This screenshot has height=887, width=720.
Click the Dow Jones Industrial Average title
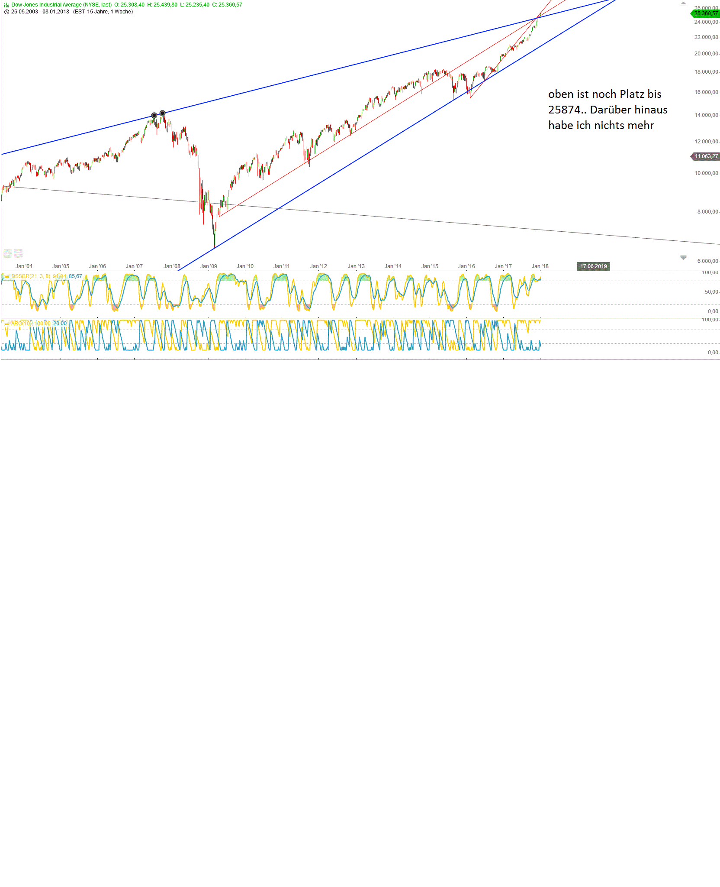pos(61,5)
